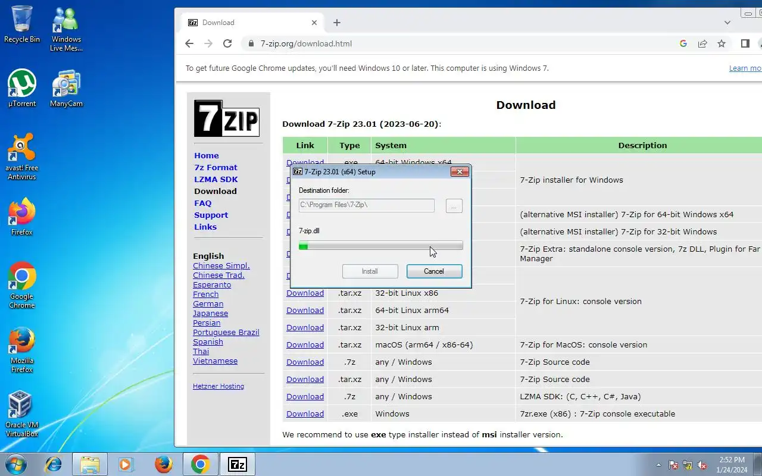Select the Mozilla Firefox desktop shortcut
The image size is (762, 476).
point(22,350)
